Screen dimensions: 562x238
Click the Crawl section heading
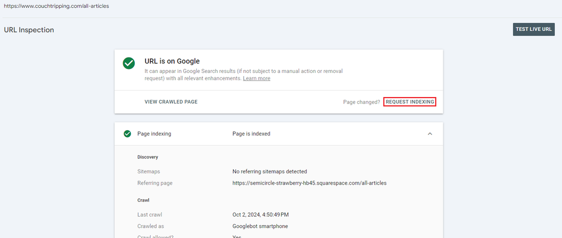143,200
